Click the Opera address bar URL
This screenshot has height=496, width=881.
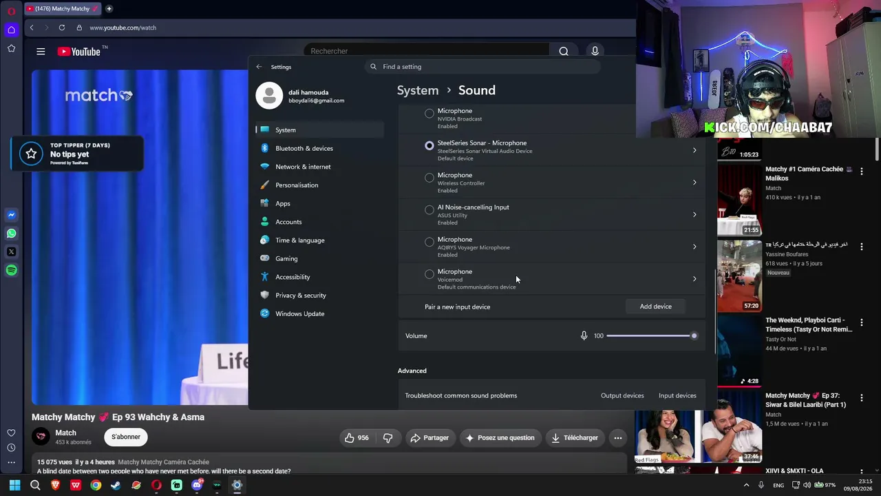(123, 28)
